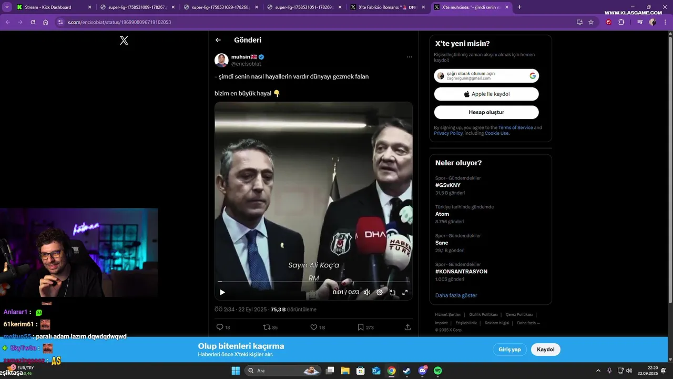
Task: Open Erişilebilirlik footer link
Action: [x=466, y=323]
